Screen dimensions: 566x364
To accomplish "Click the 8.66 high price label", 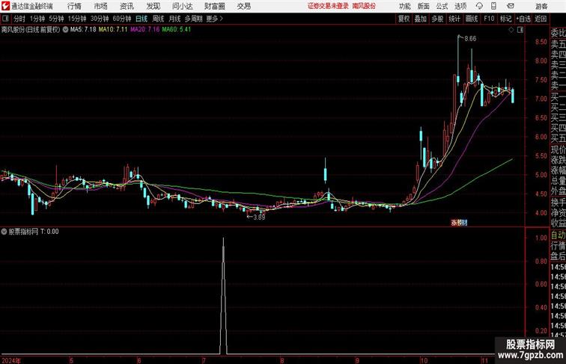I will 470,39.
